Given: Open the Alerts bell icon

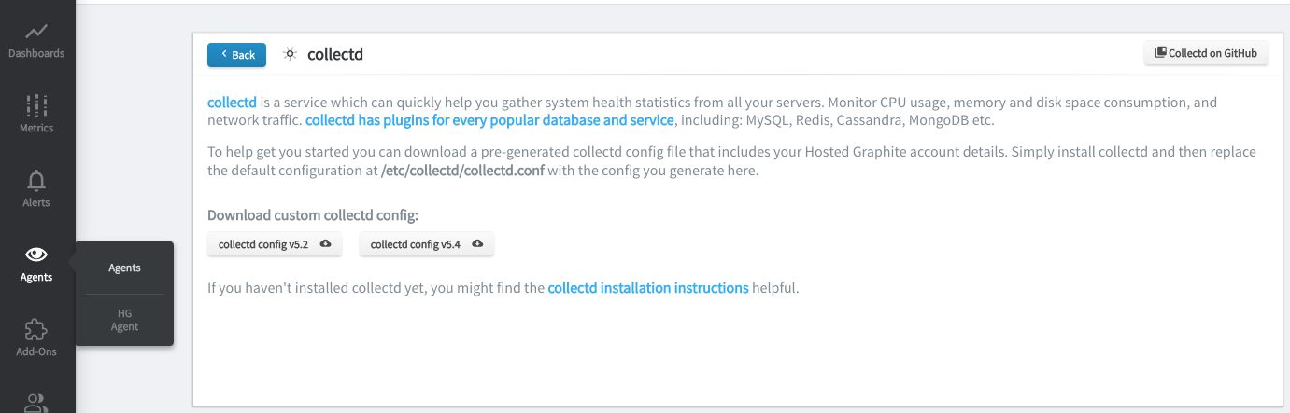Looking at the screenshot, I should (x=36, y=180).
